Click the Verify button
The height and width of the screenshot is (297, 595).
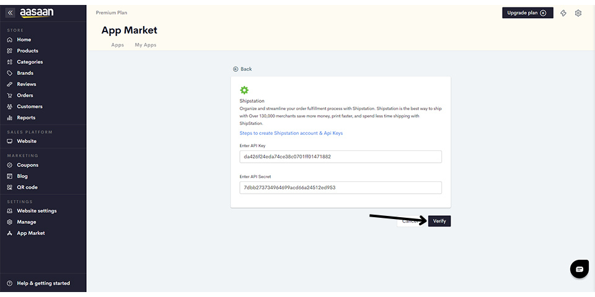(439, 222)
